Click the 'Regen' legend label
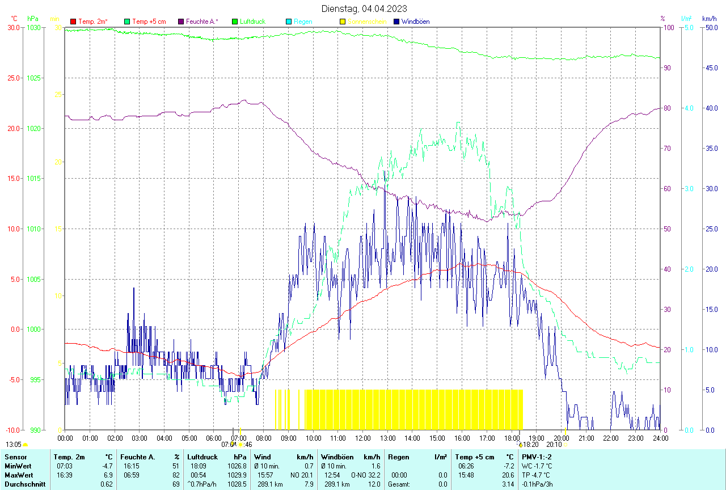The height and width of the screenshot is (490, 726). click(302, 22)
